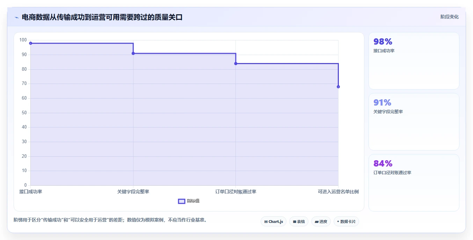Click the 阶段变化 label at top right
473x240 pixels.
[x=450, y=17]
